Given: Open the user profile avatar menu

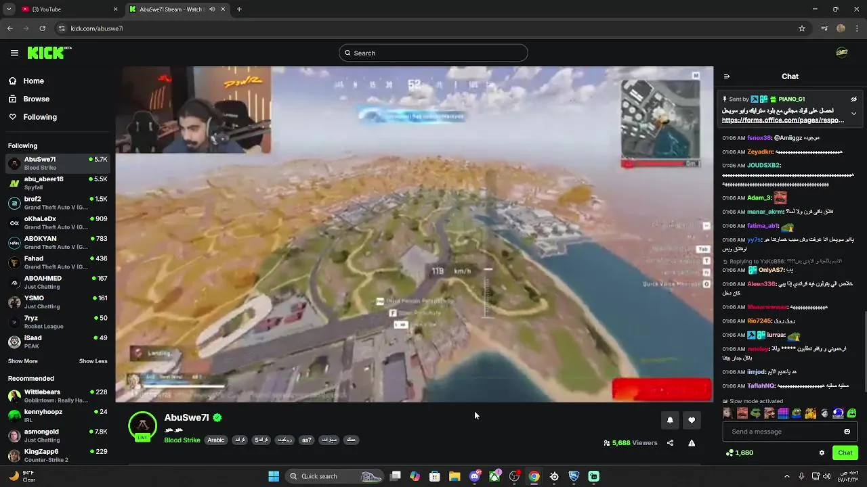Looking at the screenshot, I should coord(842,53).
